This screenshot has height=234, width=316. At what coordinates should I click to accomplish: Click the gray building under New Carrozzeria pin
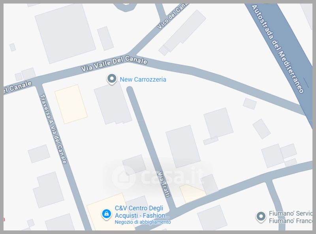(113, 105)
